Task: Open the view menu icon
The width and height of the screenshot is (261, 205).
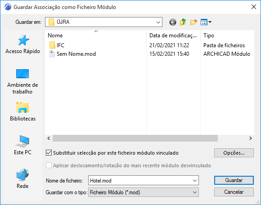Action: point(206,22)
